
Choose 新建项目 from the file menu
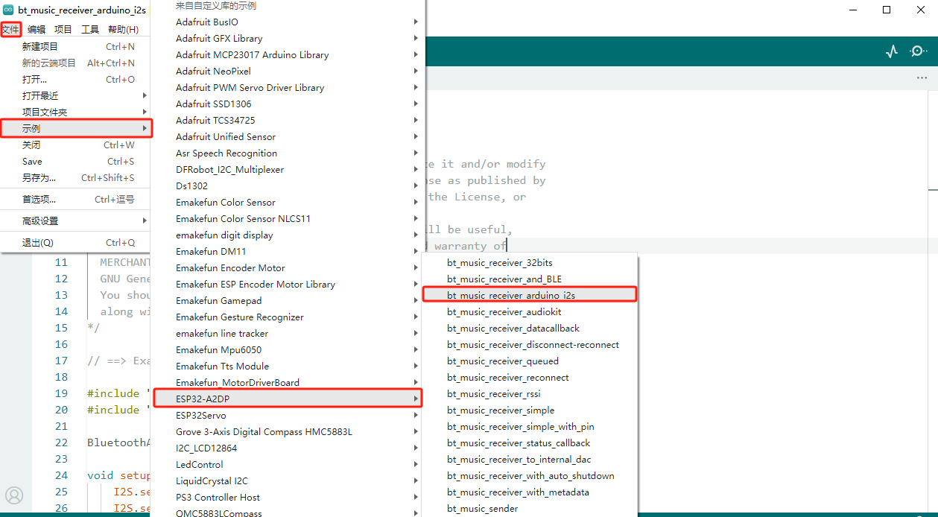click(75, 46)
